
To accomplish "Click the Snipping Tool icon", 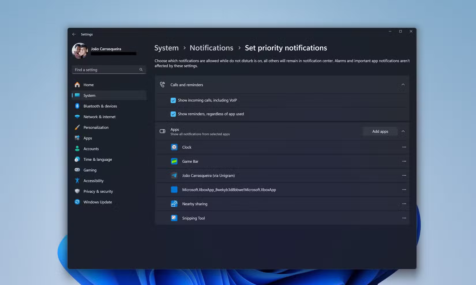I will pyautogui.click(x=174, y=218).
